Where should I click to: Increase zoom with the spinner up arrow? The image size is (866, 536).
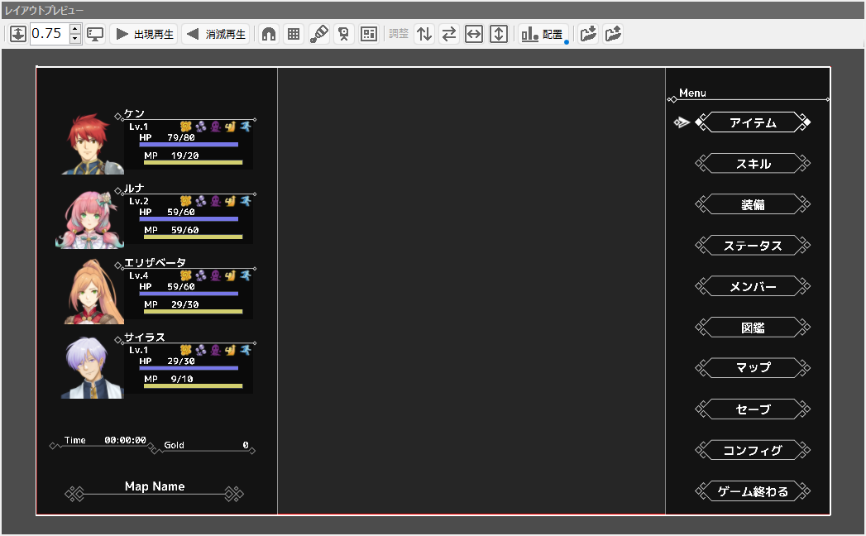click(x=75, y=29)
